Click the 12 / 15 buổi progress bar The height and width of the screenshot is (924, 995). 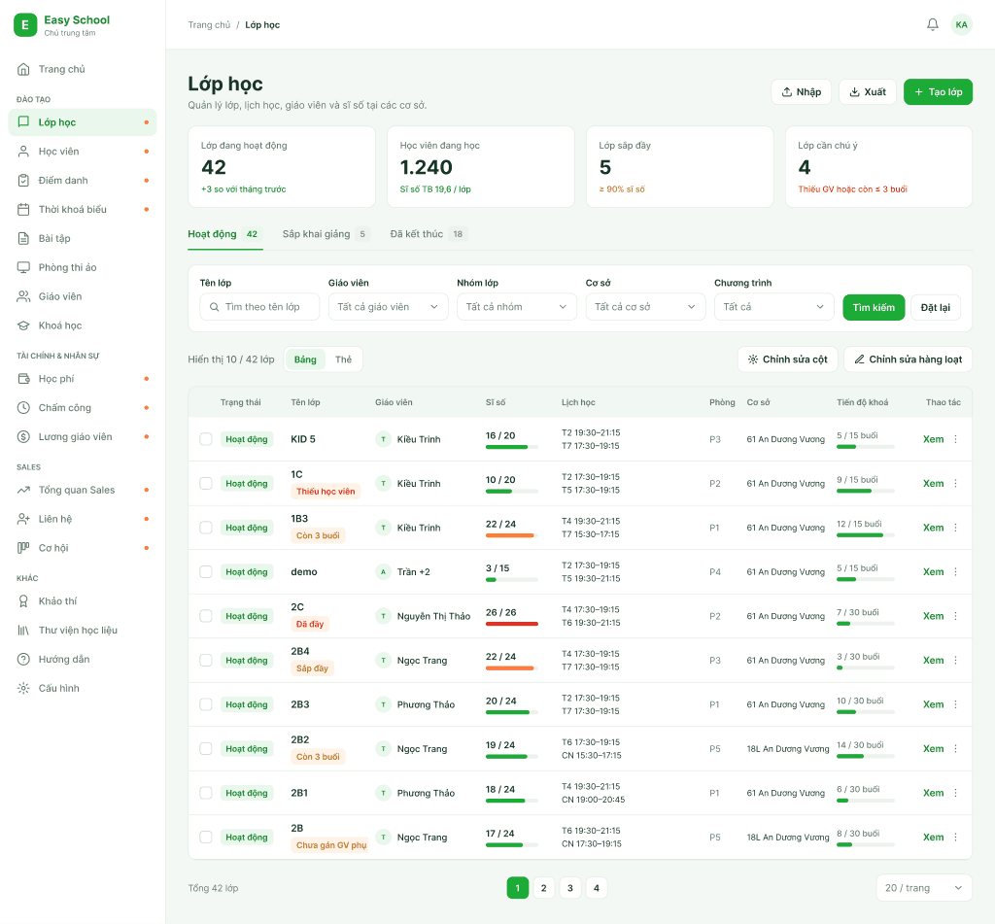coord(866,535)
